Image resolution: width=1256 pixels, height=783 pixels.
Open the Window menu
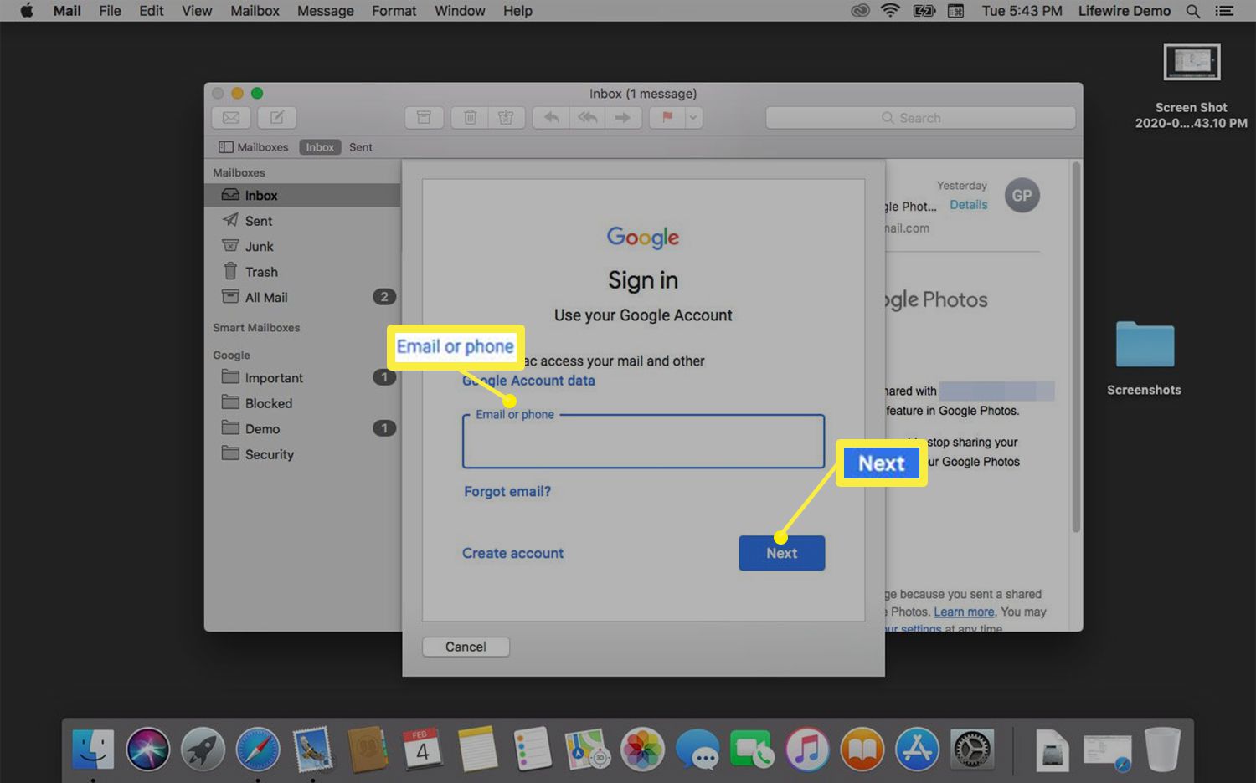coord(460,11)
